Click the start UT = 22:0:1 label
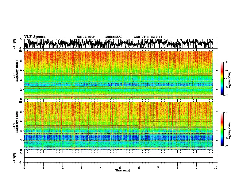 click(x=148, y=37)
